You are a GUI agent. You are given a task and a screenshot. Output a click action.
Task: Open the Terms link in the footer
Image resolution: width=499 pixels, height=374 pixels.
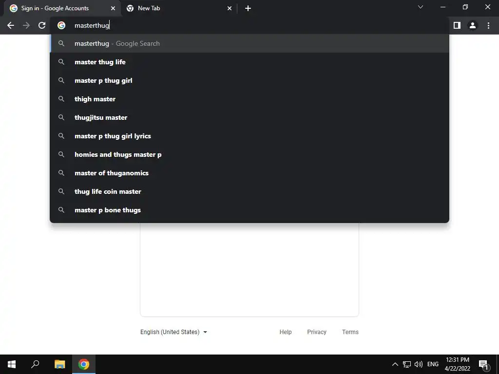350,332
